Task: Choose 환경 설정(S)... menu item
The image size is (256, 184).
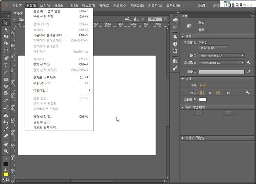Action: tap(59, 117)
